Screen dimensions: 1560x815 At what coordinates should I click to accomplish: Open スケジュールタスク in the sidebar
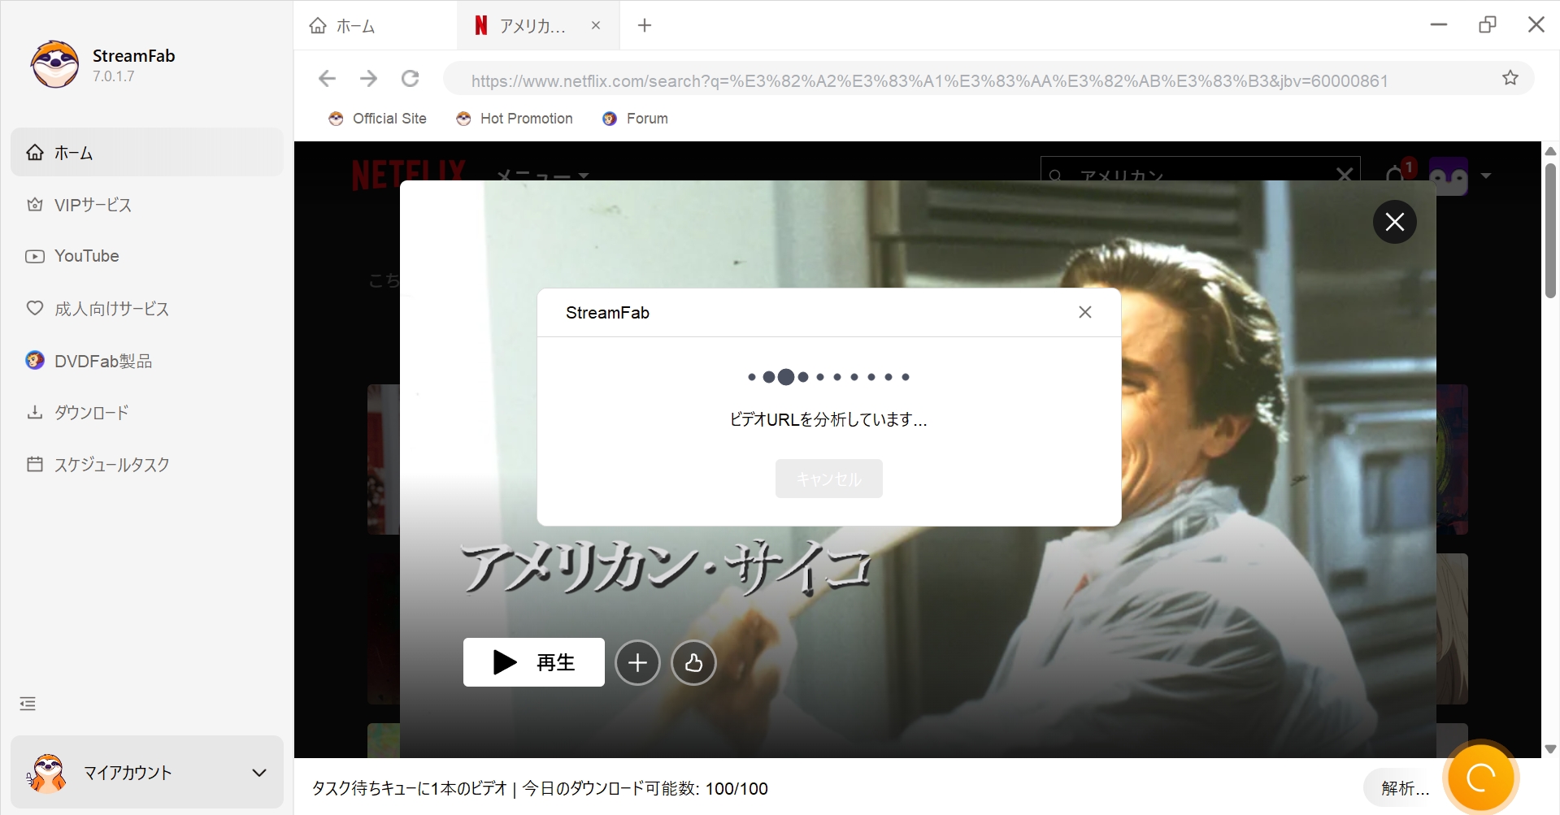click(x=111, y=464)
